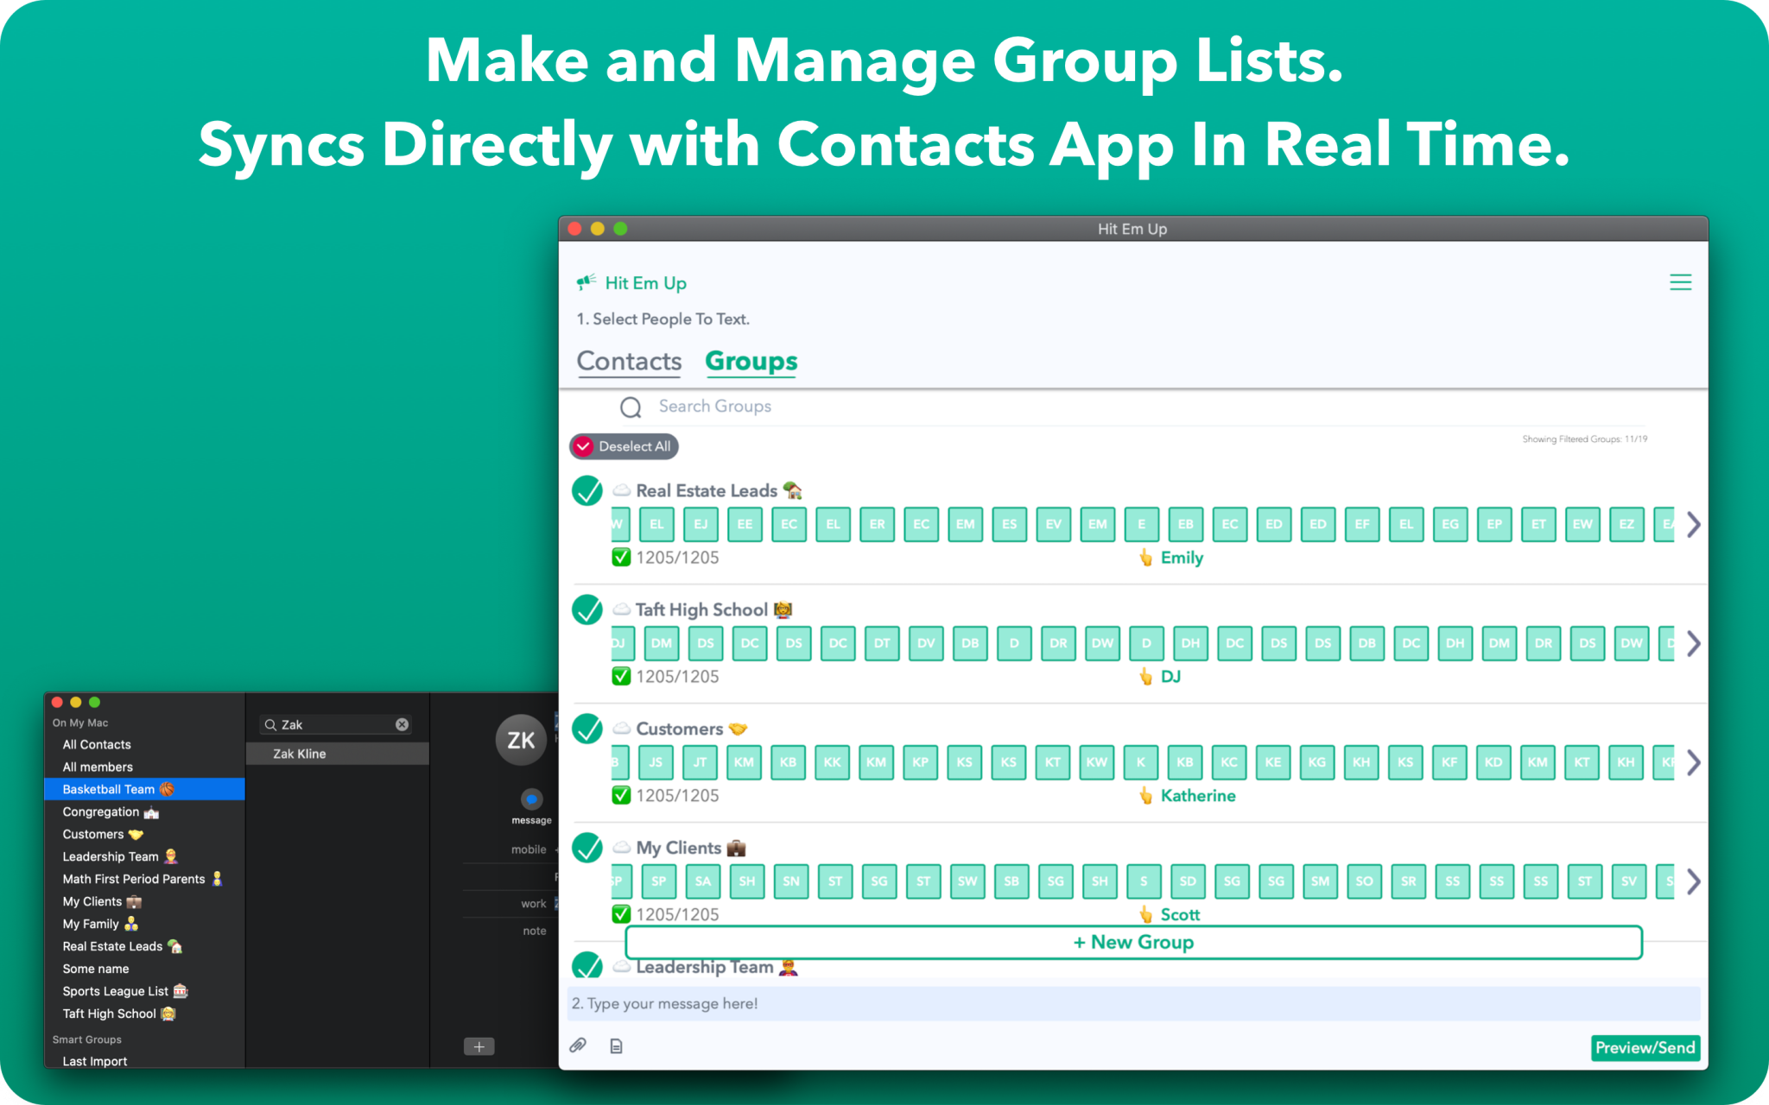Click the + New Group button
The width and height of the screenshot is (1769, 1105).
(1133, 942)
